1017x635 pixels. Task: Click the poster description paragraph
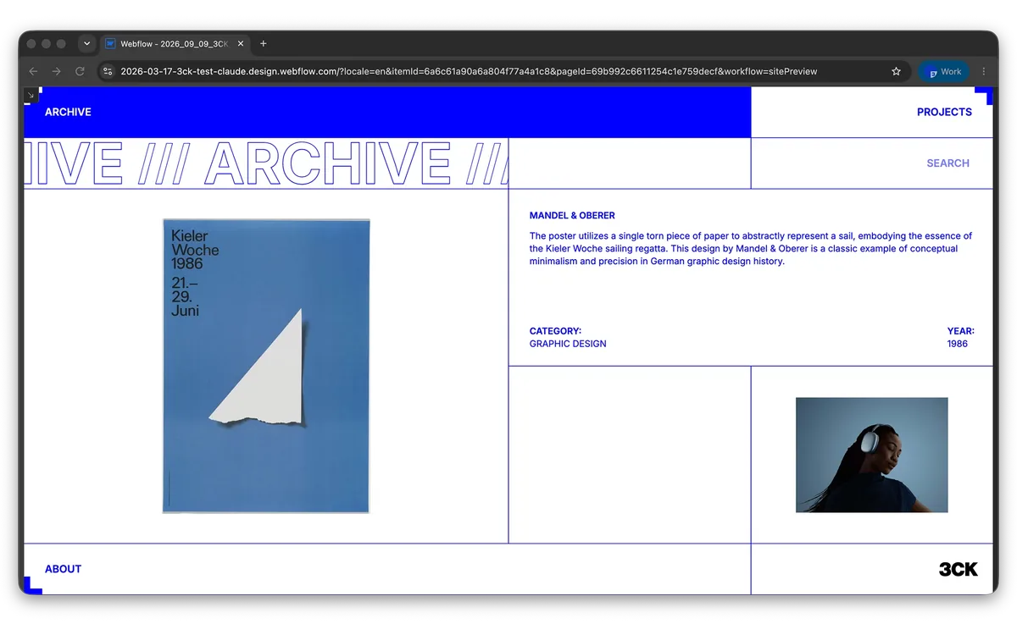pos(751,249)
